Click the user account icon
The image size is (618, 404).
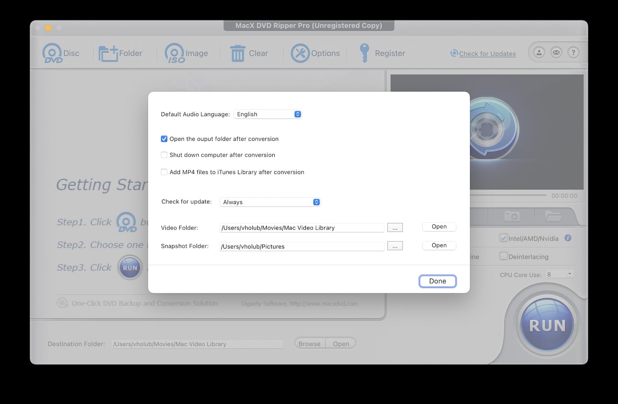539,52
